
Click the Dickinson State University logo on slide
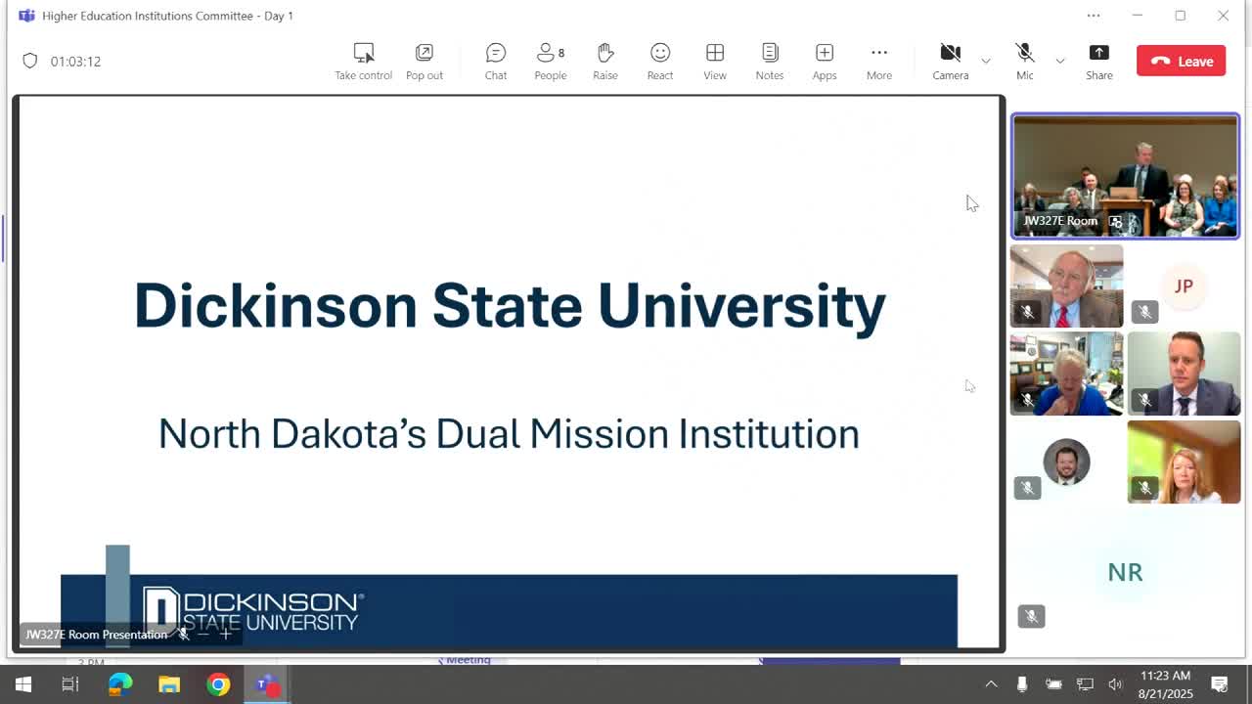click(253, 611)
